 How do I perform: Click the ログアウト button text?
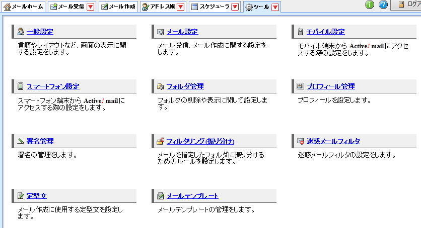coord(414,5)
